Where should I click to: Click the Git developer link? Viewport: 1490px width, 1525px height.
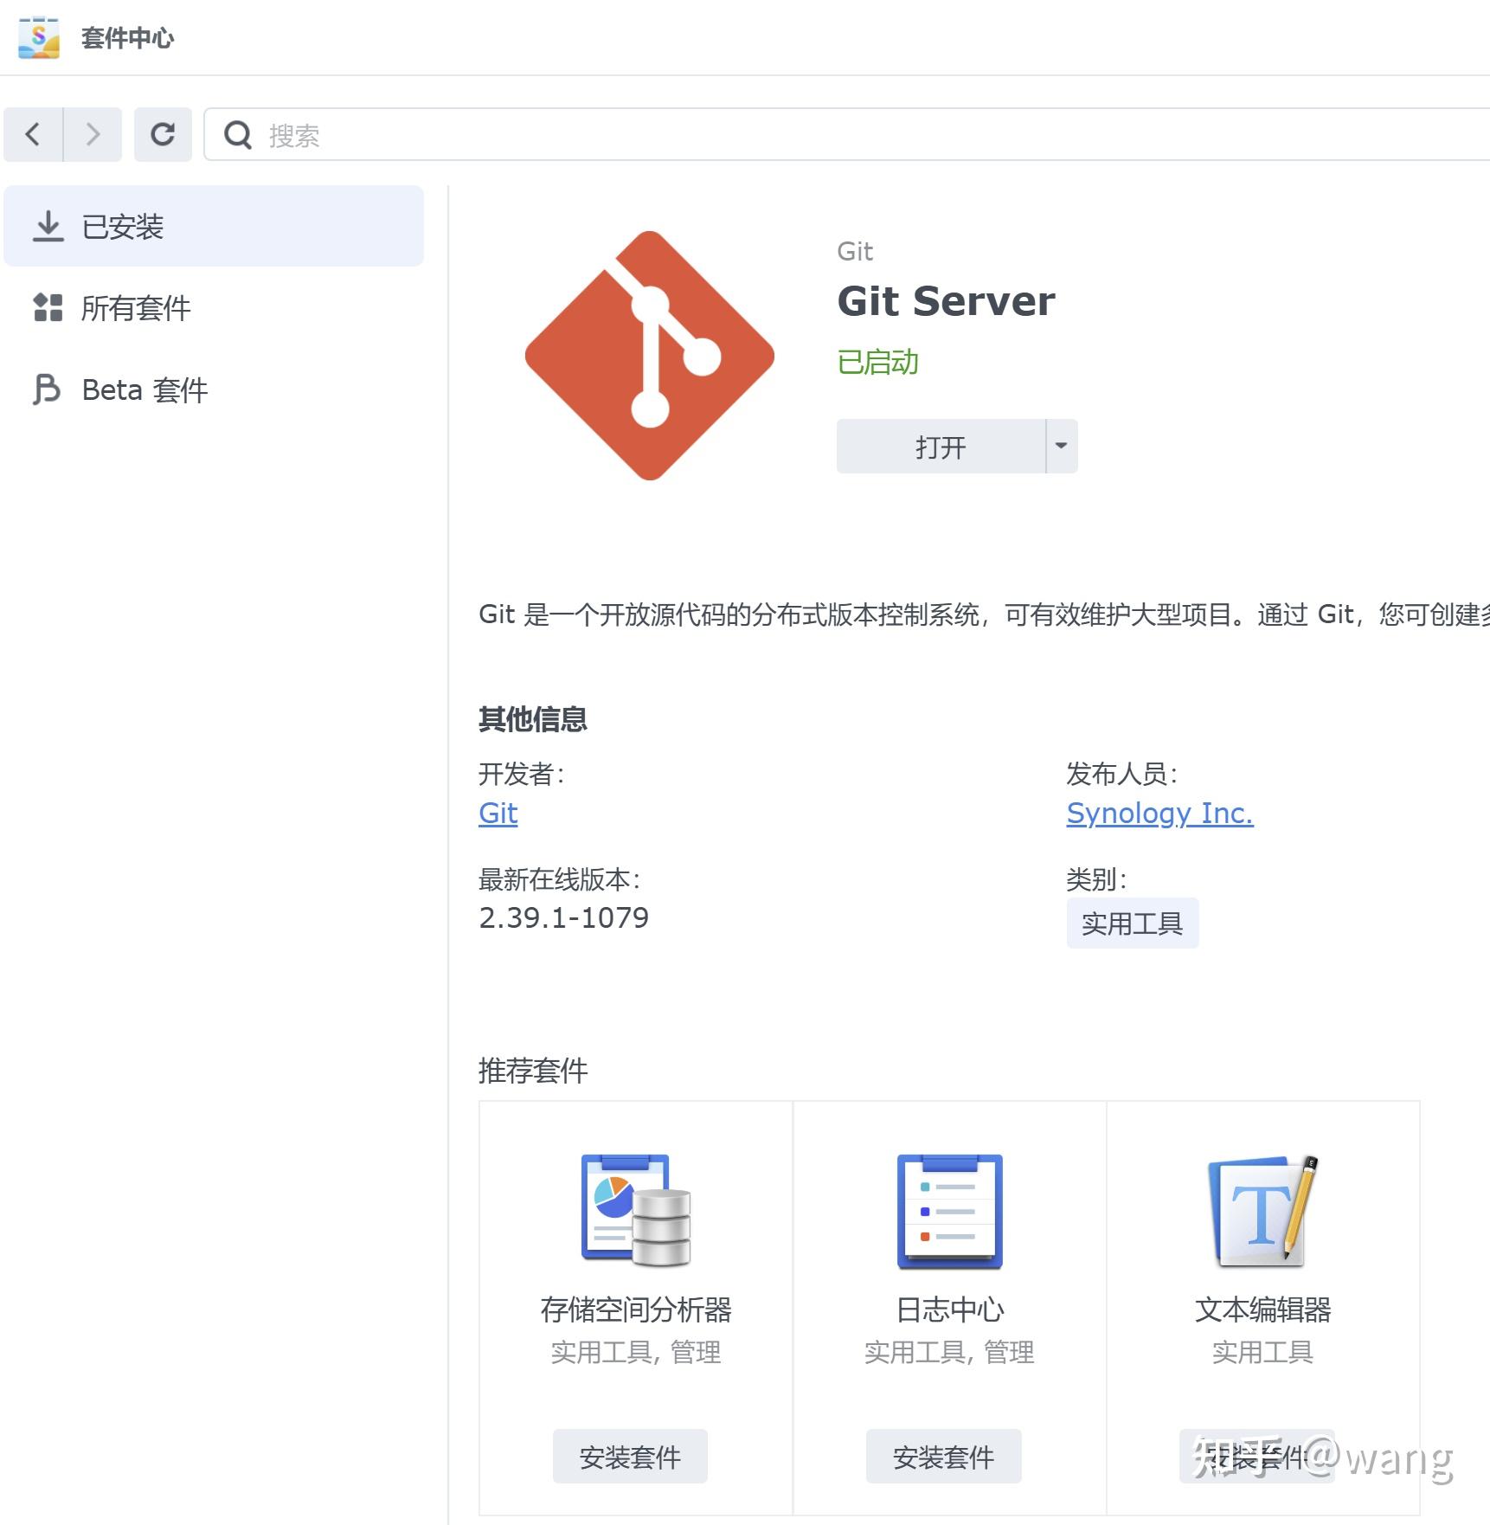coord(498,813)
